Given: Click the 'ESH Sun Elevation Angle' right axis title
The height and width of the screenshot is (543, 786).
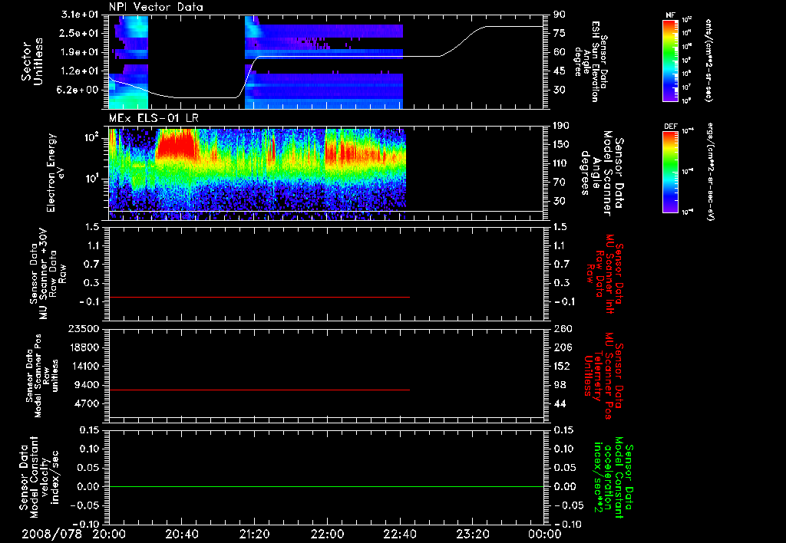Looking at the screenshot, I should pyautogui.click(x=592, y=61).
